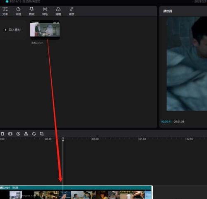This screenshot has width=207, height=199.
Task: Click the import media (导入素材) button
Action: [12, 30]
